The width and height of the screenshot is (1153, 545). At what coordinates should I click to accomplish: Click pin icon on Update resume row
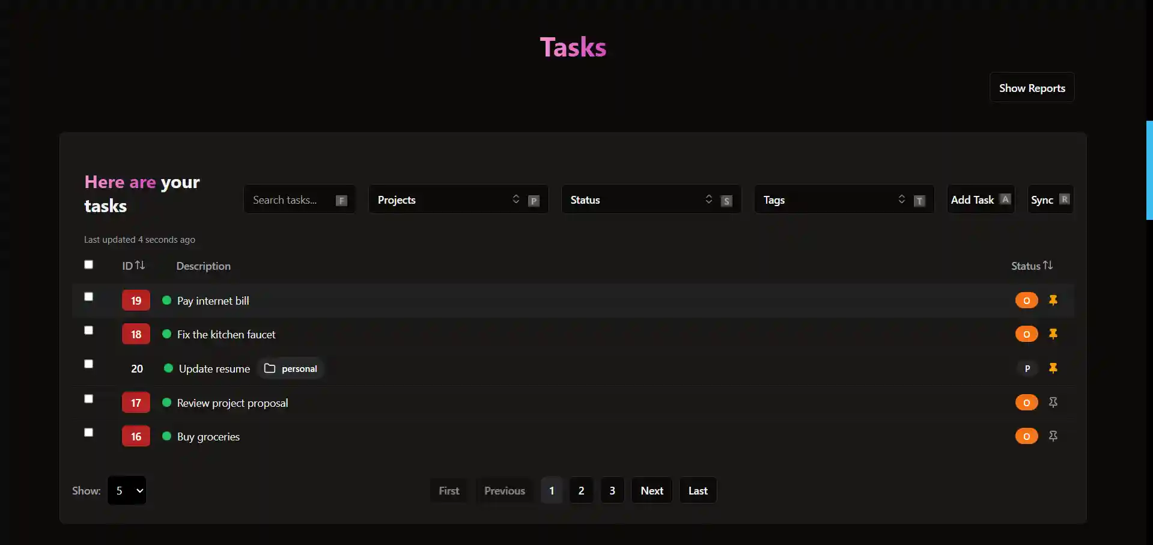click(1053, 368)
